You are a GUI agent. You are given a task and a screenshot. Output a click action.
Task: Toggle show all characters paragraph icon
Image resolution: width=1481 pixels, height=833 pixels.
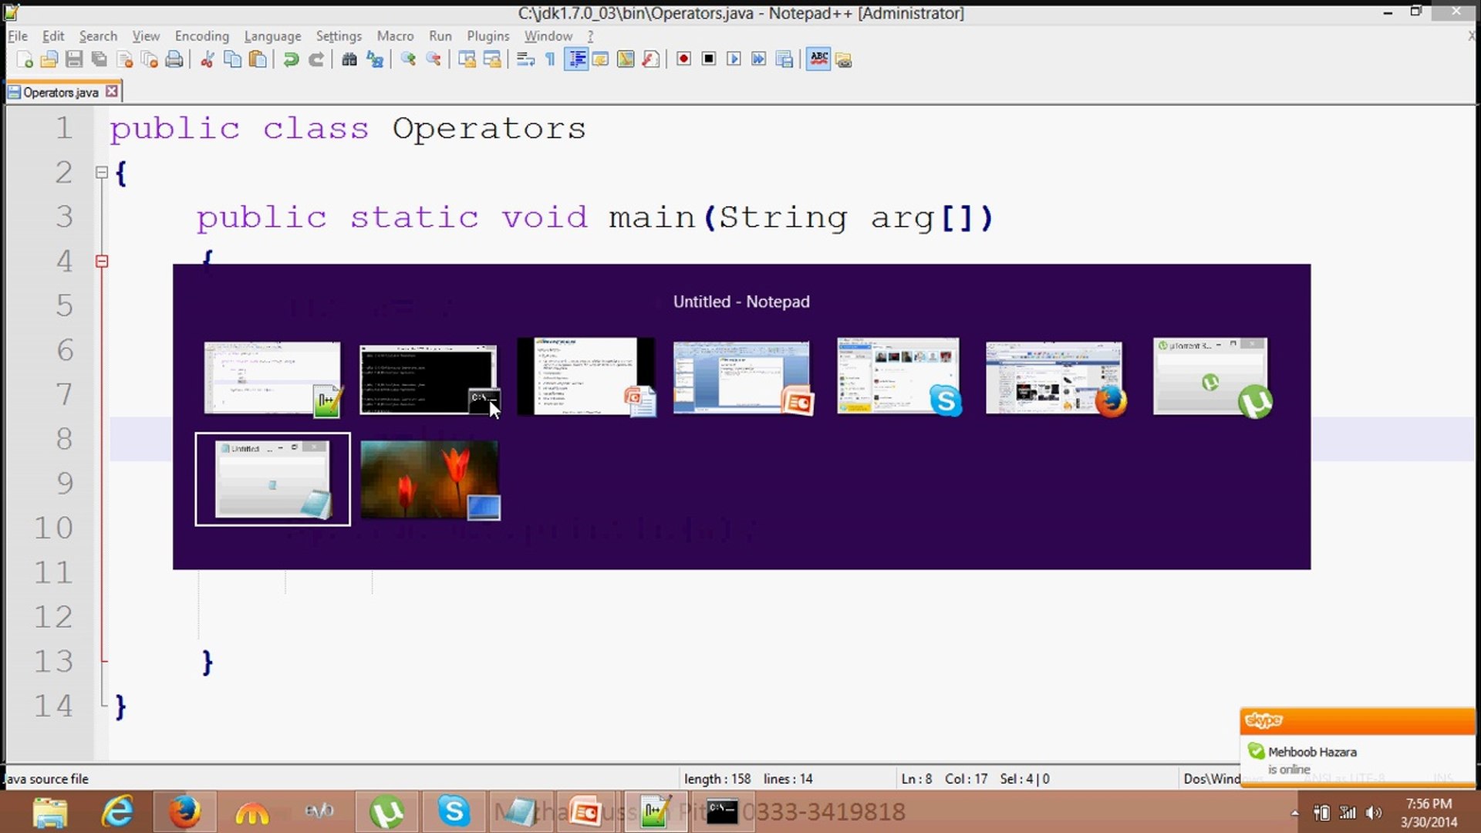coord(548,59)
